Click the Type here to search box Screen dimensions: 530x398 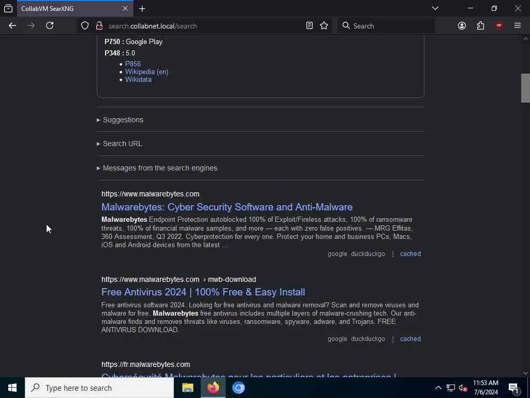[99, 388]
